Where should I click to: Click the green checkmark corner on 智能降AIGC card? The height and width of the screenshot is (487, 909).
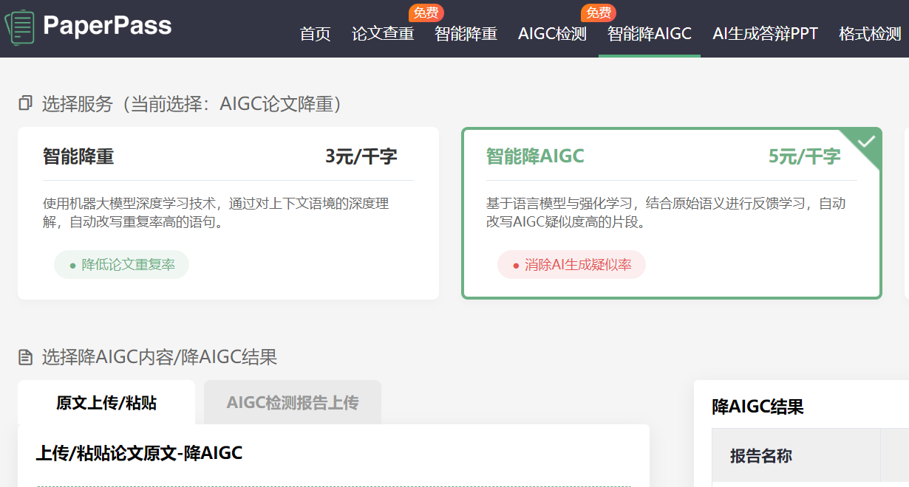865,142
